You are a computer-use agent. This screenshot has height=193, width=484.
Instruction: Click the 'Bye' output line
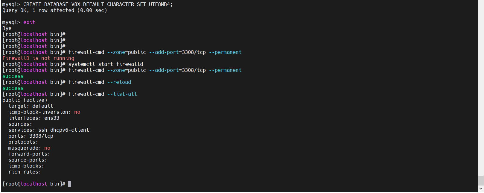coord(7,28)
